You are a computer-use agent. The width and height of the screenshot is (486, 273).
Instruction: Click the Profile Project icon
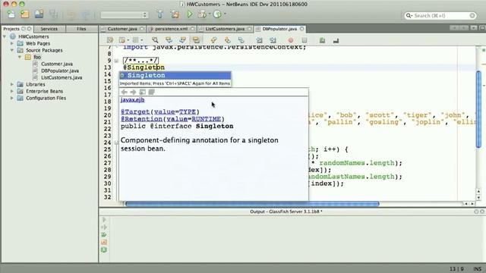[x=217, y=14]
